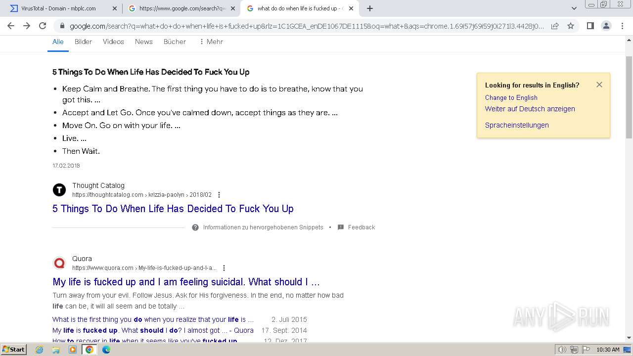
Task: Reload the Google search page
Action: (43, 26)
